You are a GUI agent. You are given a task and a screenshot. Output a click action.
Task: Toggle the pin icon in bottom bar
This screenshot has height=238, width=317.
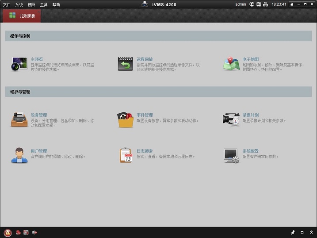pyautogui.click(x=292, y=233)
